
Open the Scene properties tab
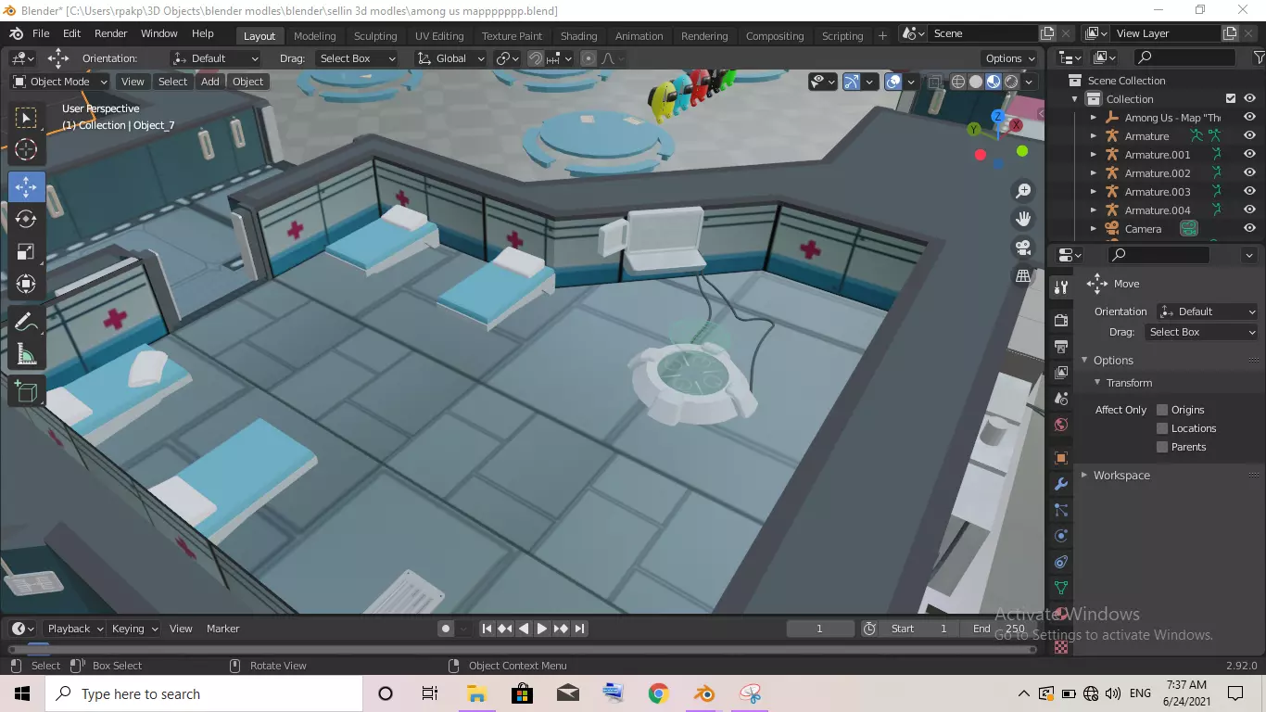(1061, 398)
